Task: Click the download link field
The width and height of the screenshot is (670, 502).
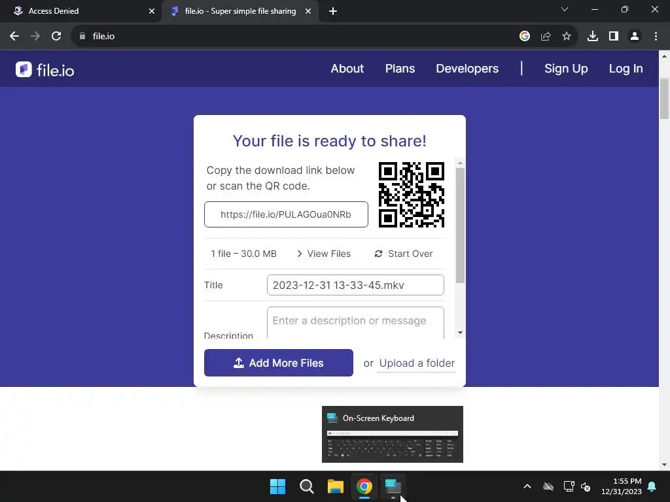Action: [x=286, y=214]
